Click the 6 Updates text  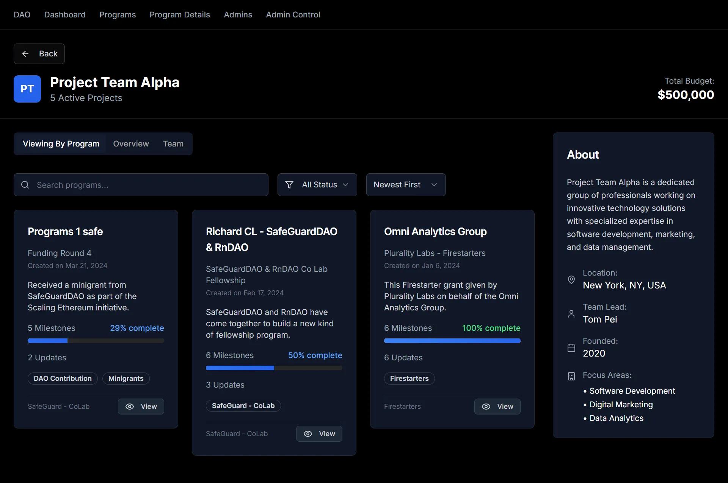point(403,358)
